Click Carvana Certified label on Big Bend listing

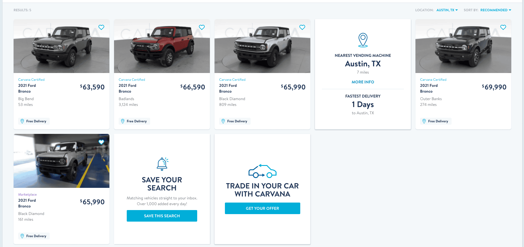point(31,79)
